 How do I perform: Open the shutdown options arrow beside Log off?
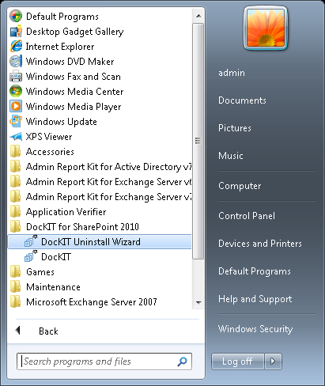point(273,361)
